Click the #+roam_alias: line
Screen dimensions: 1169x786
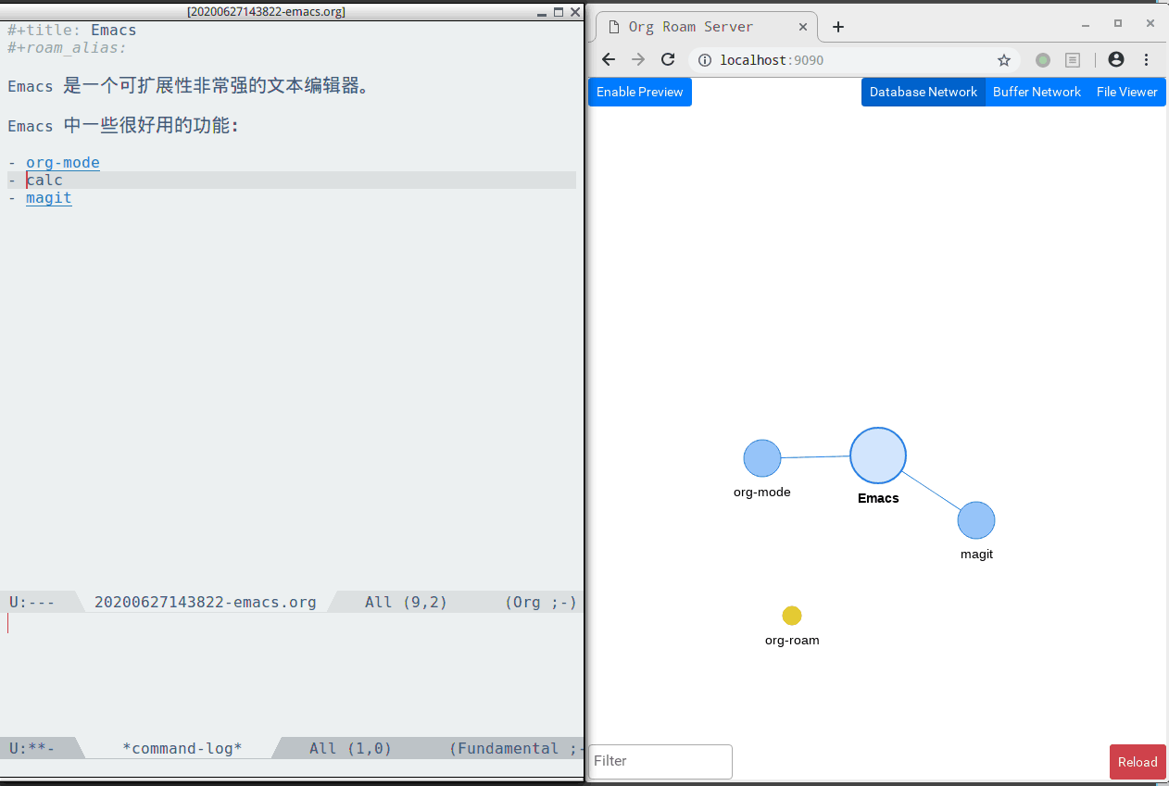[67, 48]
